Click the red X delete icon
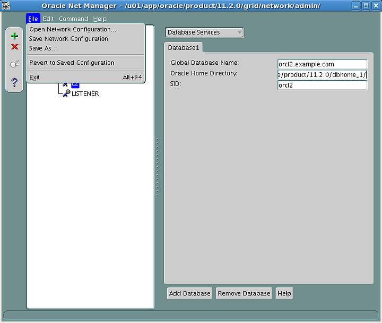 coord(15,47)
